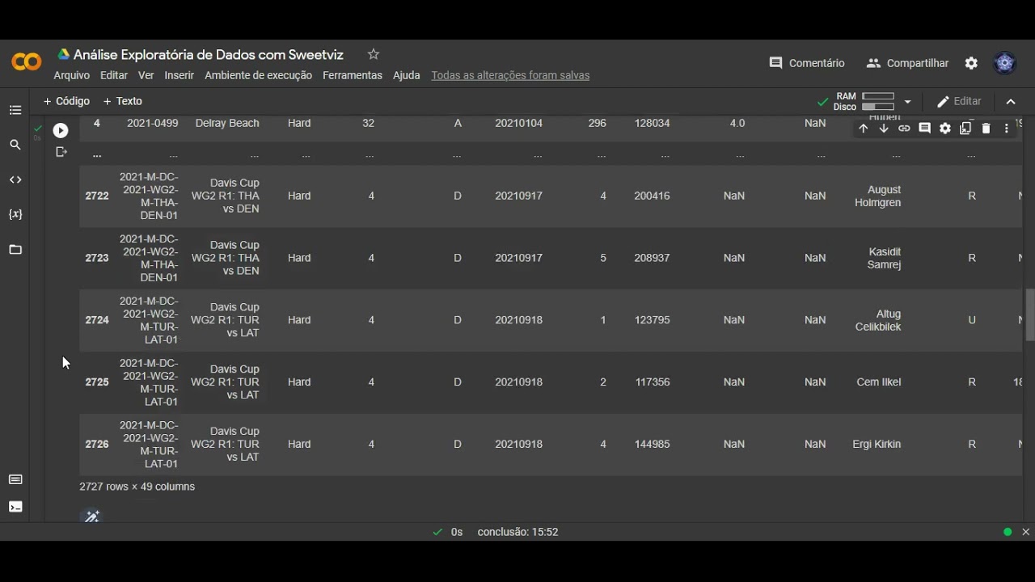This screenshot has width=1035, height=582.
Task: Click the vertical scrollbar thumb
Action: [1029, 315]
